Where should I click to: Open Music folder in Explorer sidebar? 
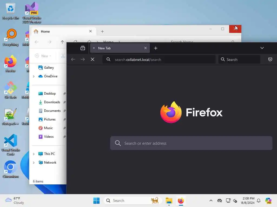pyautogui.click(x=46, y=128)
